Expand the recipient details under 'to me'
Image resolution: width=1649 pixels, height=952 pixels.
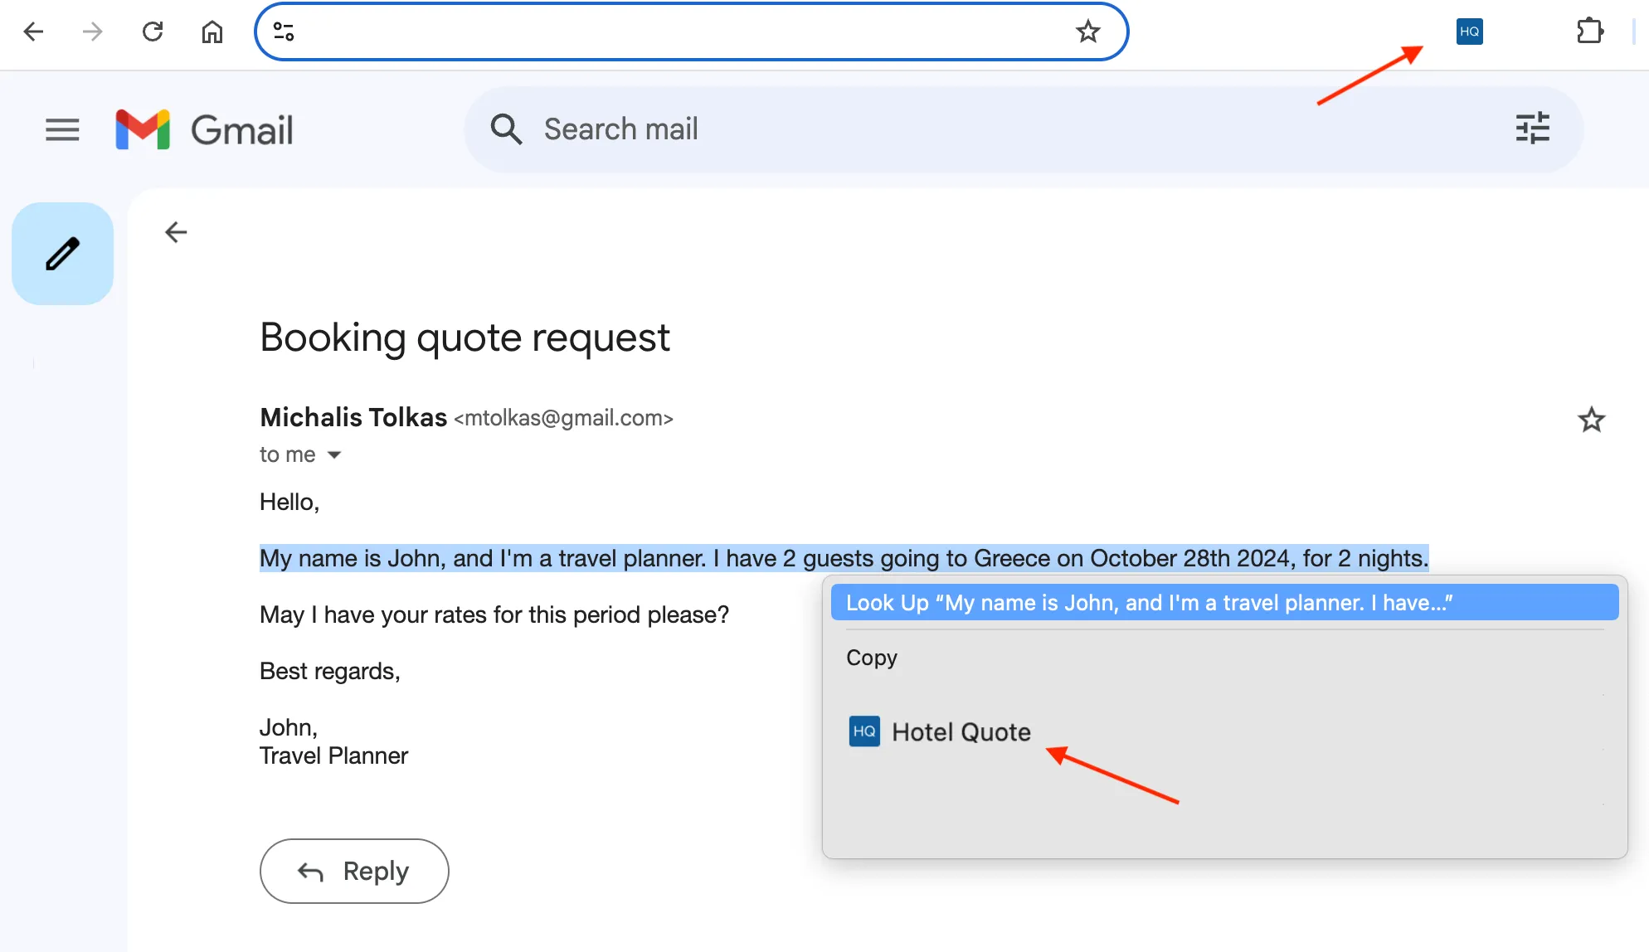click(334, 454)
